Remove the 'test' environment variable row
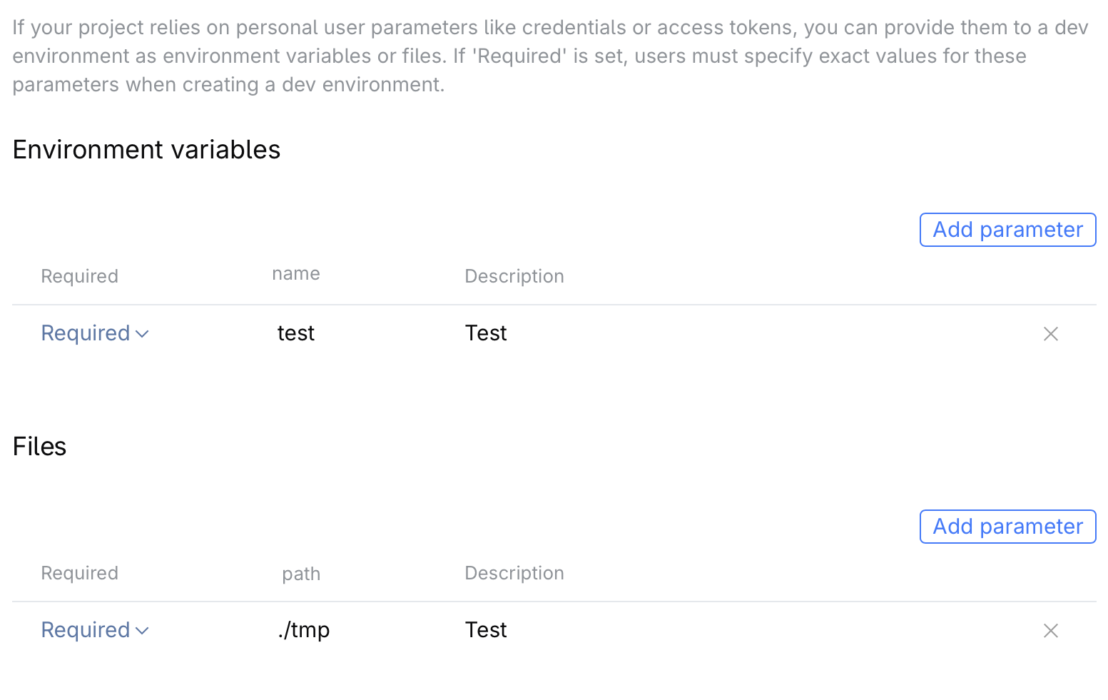The image size is (1108, 700). [1050, 333]
